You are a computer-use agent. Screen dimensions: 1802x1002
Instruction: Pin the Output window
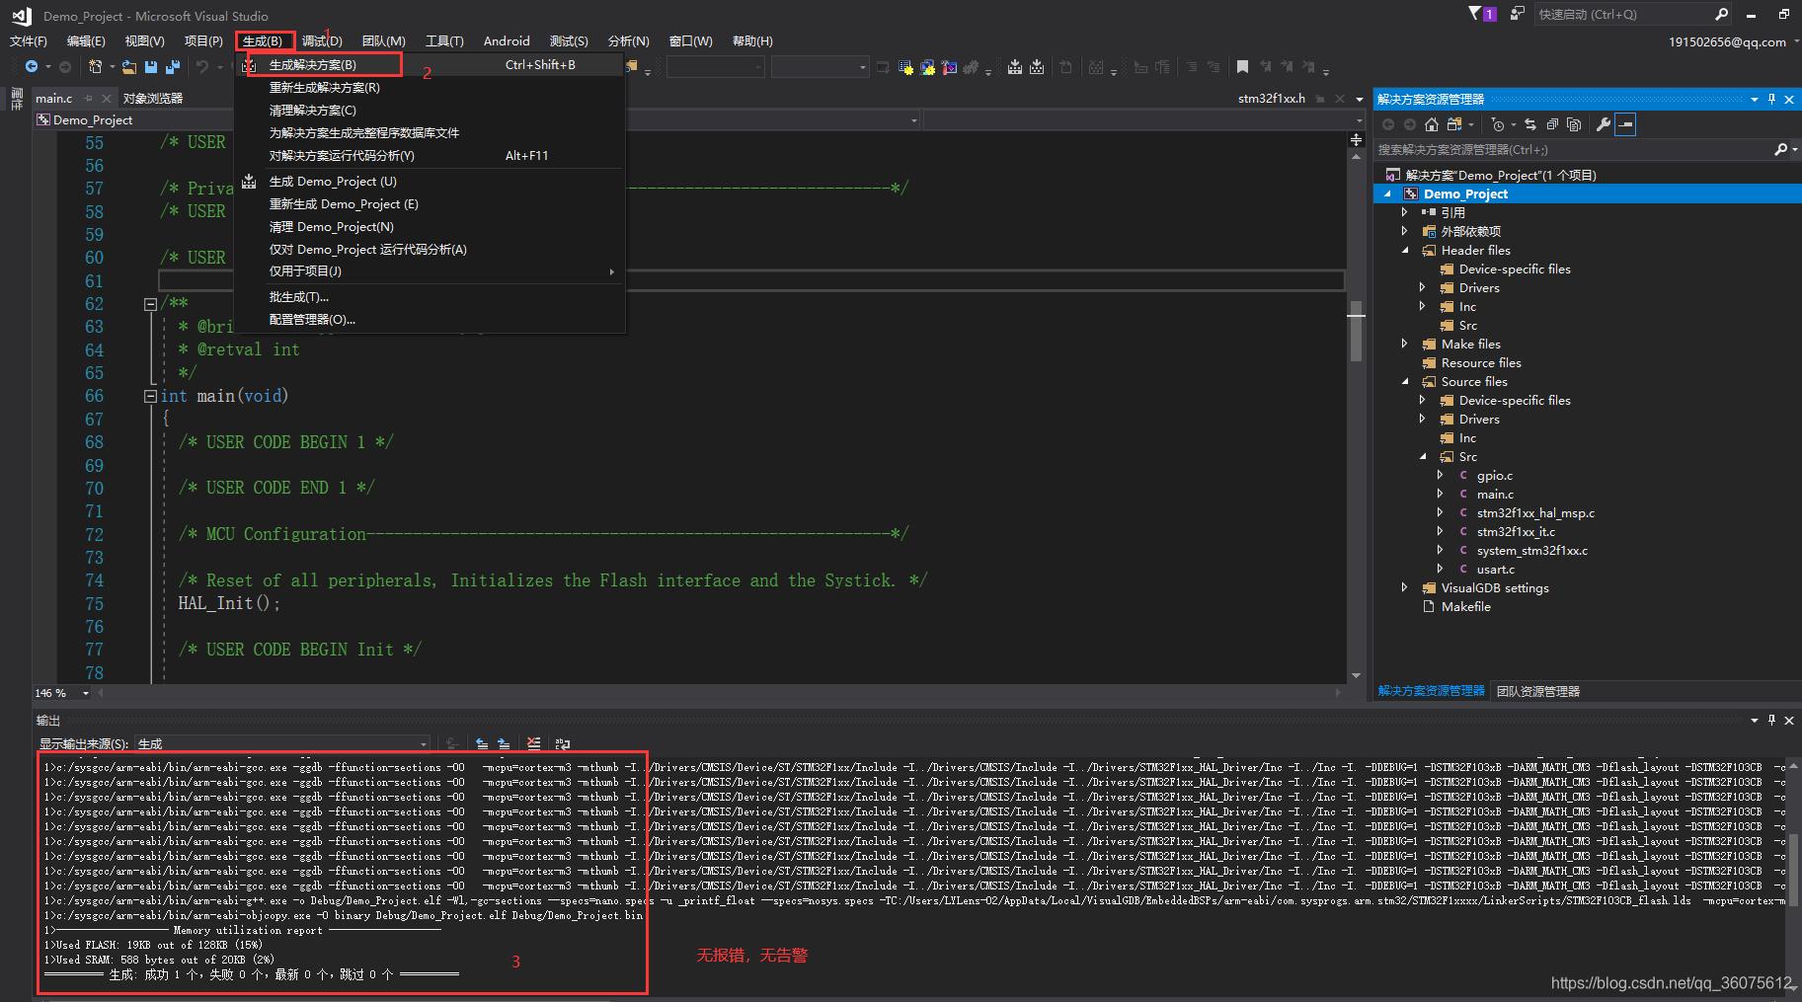[1771, 720]
